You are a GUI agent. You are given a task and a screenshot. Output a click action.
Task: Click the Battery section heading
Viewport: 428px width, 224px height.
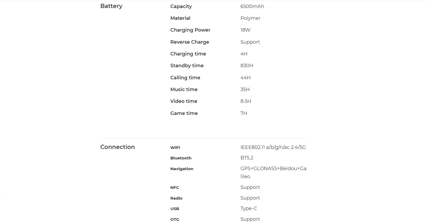pos(111,6)
